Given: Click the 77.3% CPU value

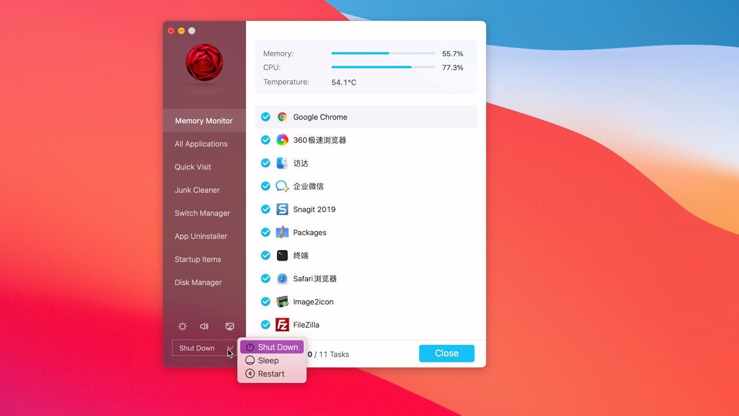Looking at the screenshot, I should pyautogui.click(x=453, y=68).
